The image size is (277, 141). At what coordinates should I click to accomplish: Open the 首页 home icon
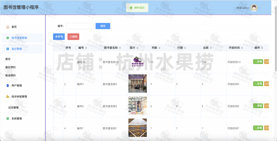coord(8,27)
